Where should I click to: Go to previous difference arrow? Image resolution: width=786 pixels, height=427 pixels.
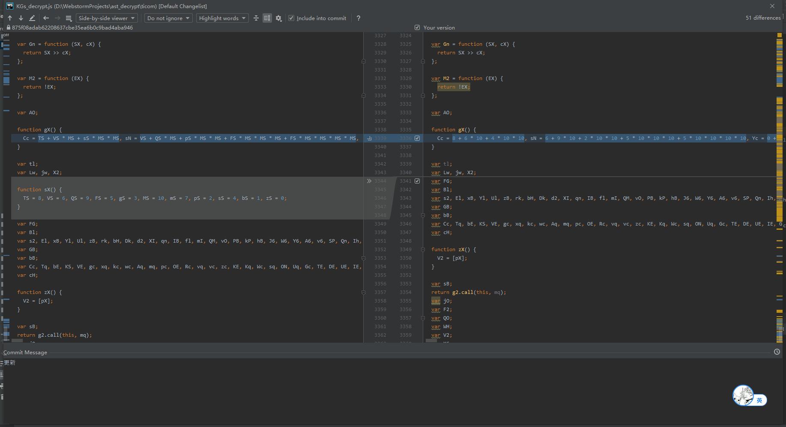pos(10,18)
